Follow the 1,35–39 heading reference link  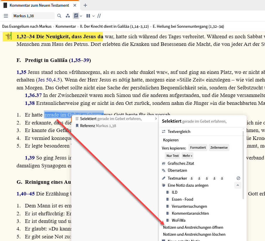pyautogui.click(x=80, y=60)
